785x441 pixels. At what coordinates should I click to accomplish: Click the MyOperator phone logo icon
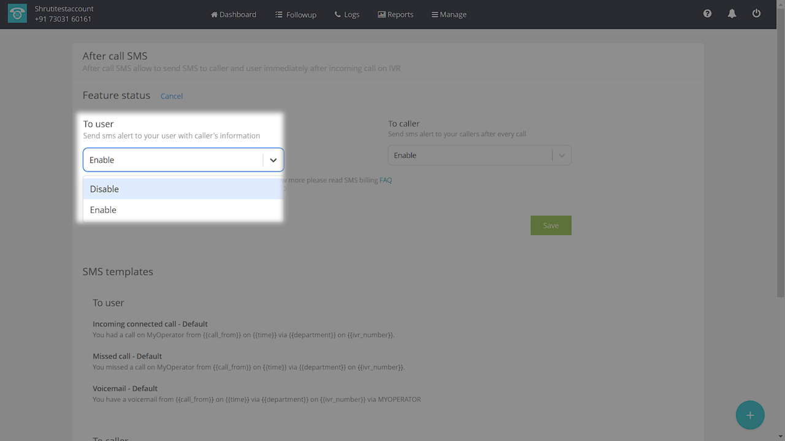(x=17, y=14)
